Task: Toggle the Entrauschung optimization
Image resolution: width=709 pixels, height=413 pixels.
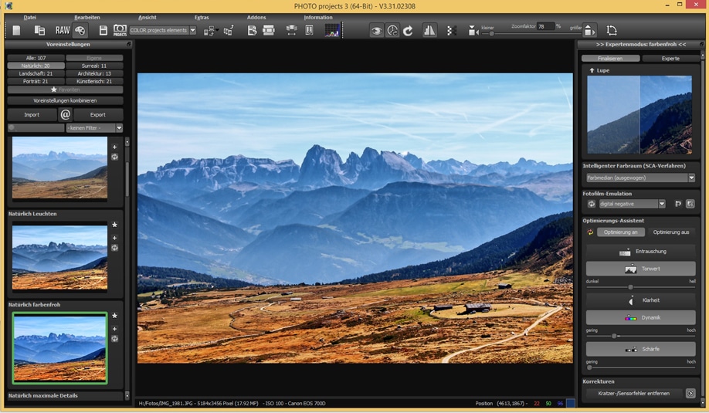Action: tap(640, 252)
